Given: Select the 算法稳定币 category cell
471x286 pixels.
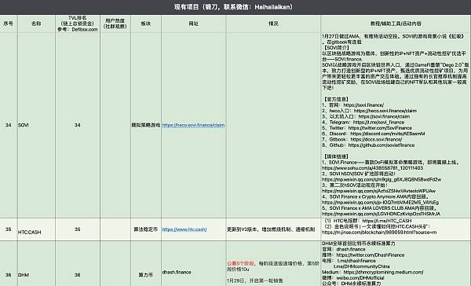Looking at the screenshot, I should 146,229.
